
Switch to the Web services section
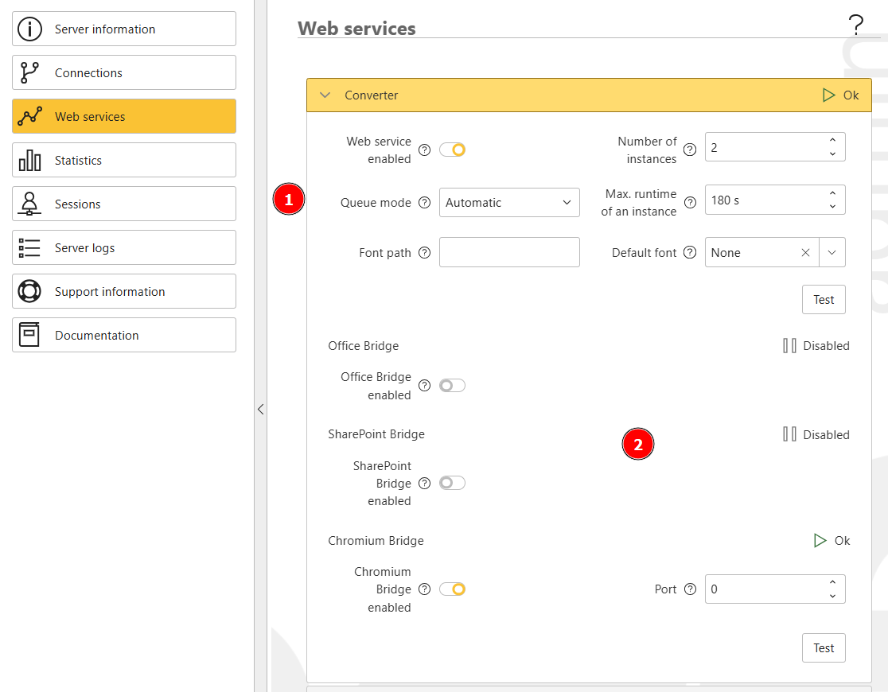point(123,116)
